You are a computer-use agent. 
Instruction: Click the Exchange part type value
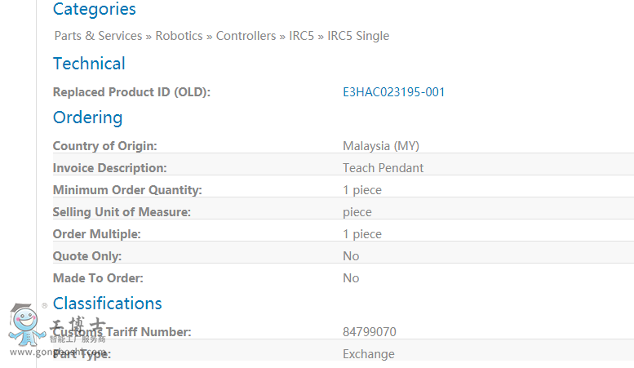point(369,354)
